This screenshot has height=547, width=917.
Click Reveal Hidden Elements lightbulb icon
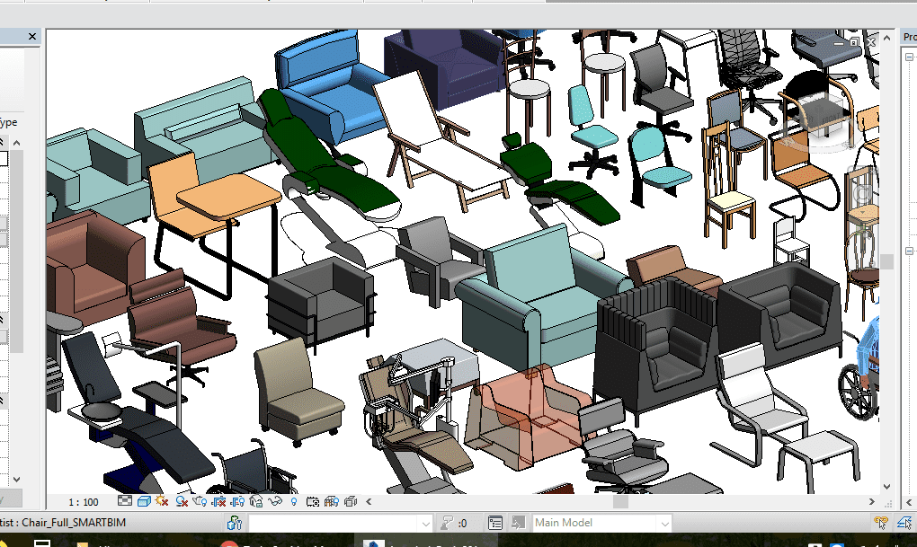295,501
